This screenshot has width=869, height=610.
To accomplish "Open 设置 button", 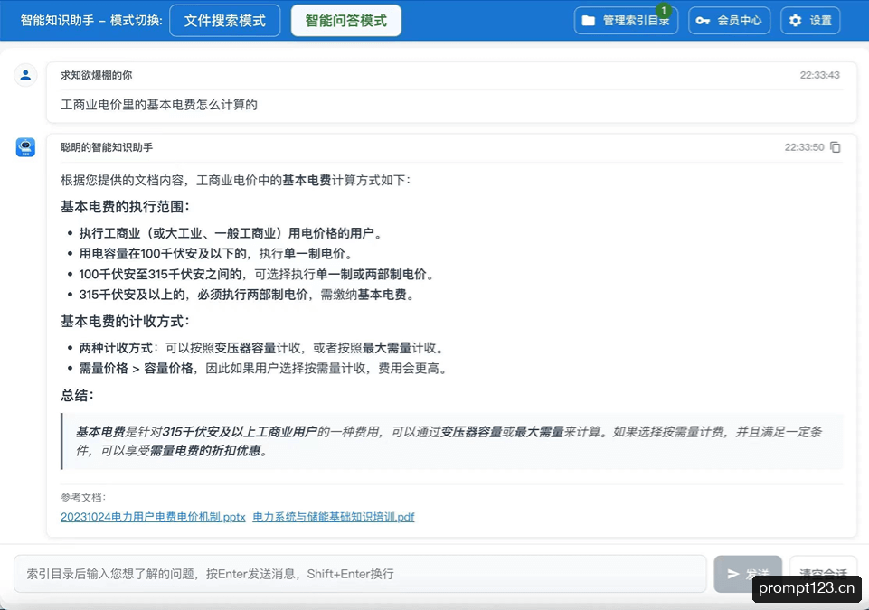I will pos(810,21).
